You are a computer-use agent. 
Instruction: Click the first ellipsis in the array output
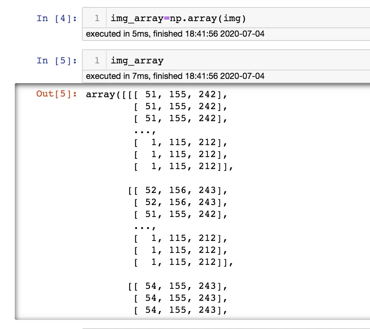tap(144, 131)
